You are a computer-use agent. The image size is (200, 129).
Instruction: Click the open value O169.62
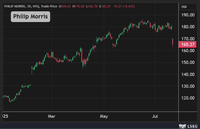[x=65, y=6]
